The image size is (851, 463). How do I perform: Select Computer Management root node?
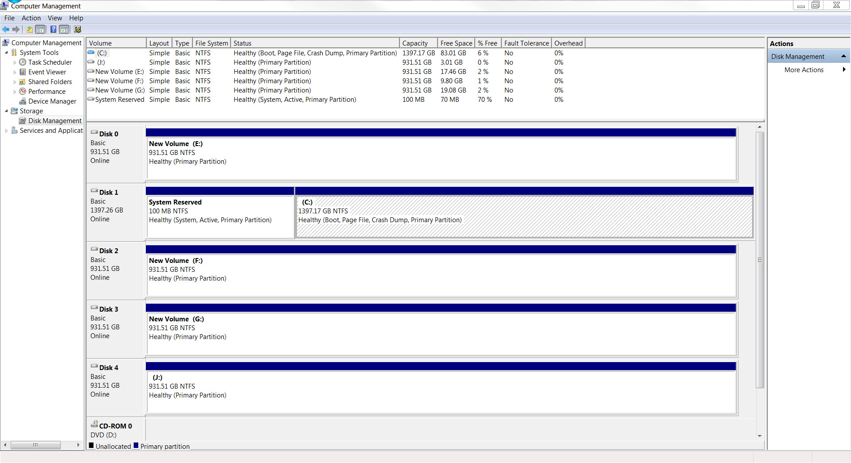click(x=47, y=43)
